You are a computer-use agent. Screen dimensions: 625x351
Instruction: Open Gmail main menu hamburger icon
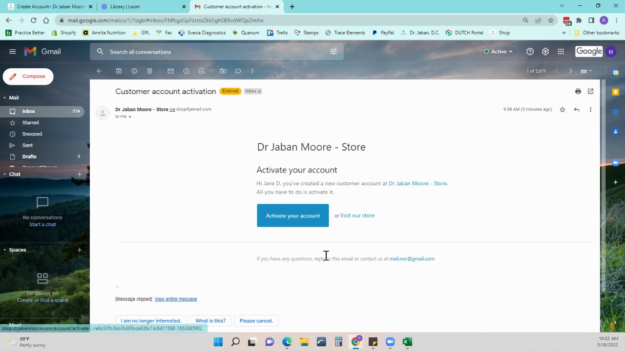pyautogui.click(x=13, y=52)
